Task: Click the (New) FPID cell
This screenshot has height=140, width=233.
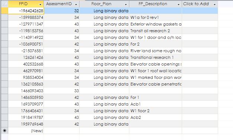Action: pyautogui.click(x=26, y=131)
